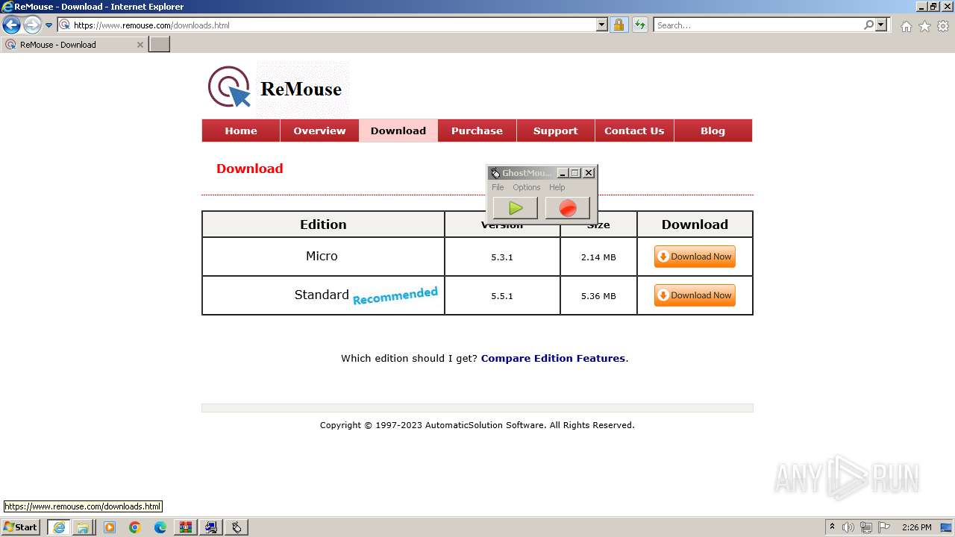The image size is (955, 537).
Task: Open the Purchase nav tab
Action: tap(477, 131)
